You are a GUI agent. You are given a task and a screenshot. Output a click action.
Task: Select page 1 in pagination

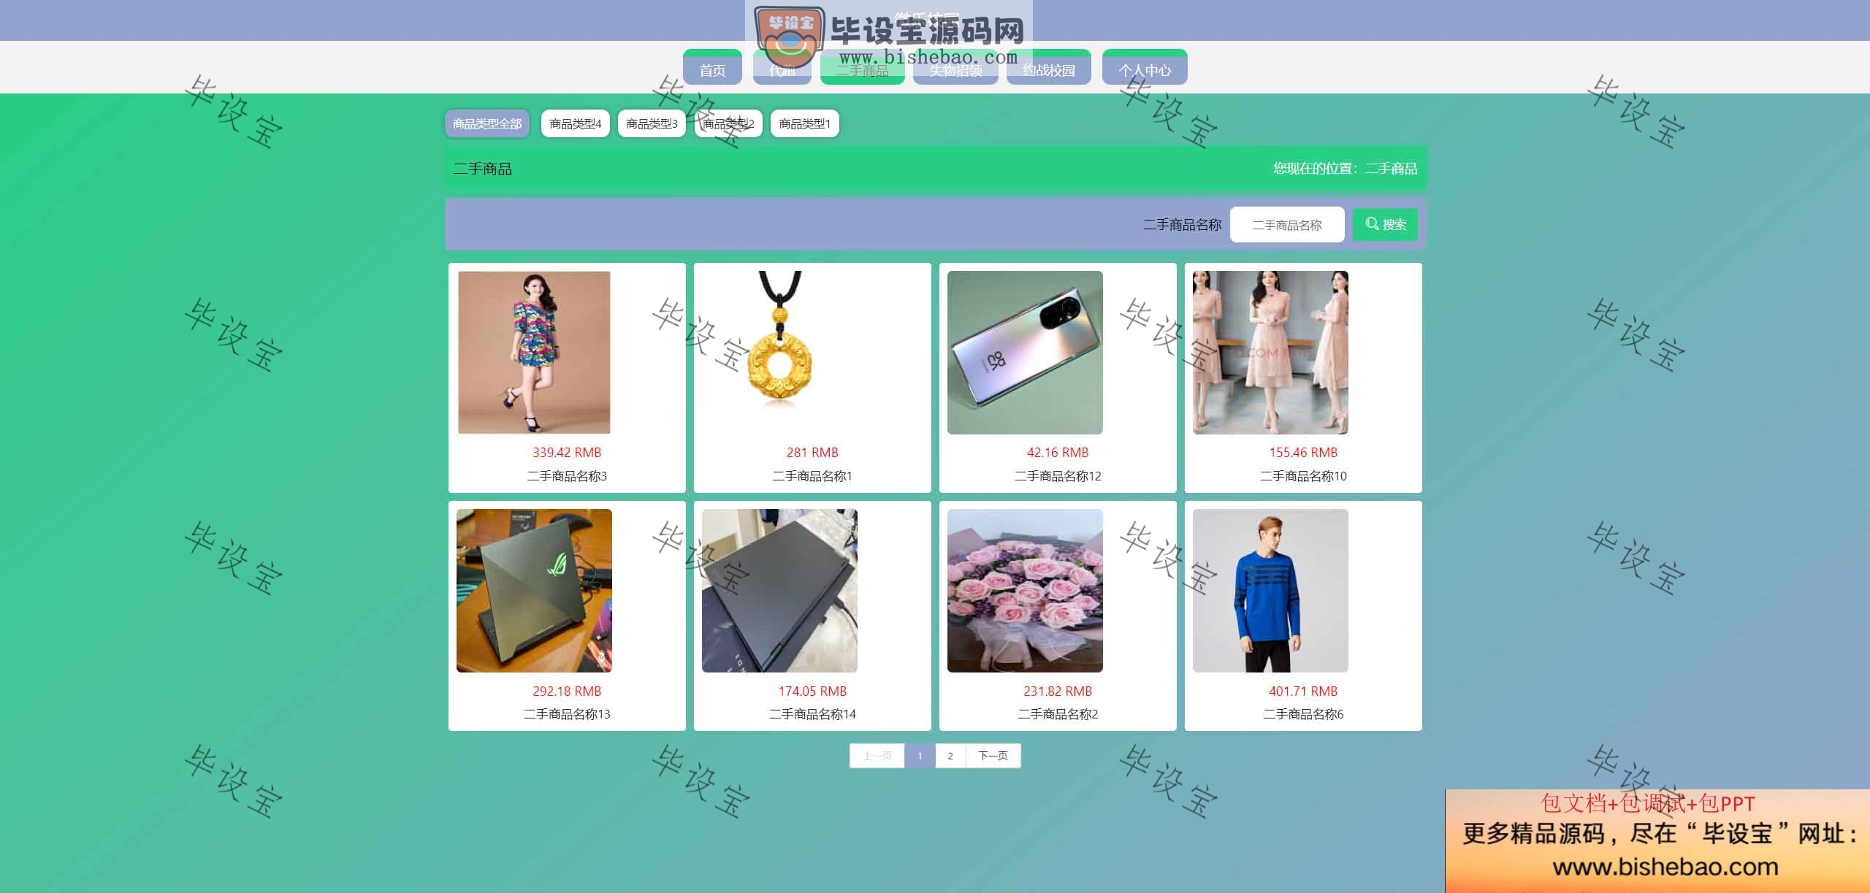[x=920, y=756]
